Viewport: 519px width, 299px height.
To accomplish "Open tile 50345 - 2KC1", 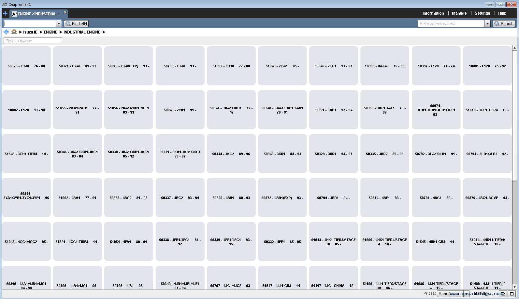I will (x=334, y=66).
